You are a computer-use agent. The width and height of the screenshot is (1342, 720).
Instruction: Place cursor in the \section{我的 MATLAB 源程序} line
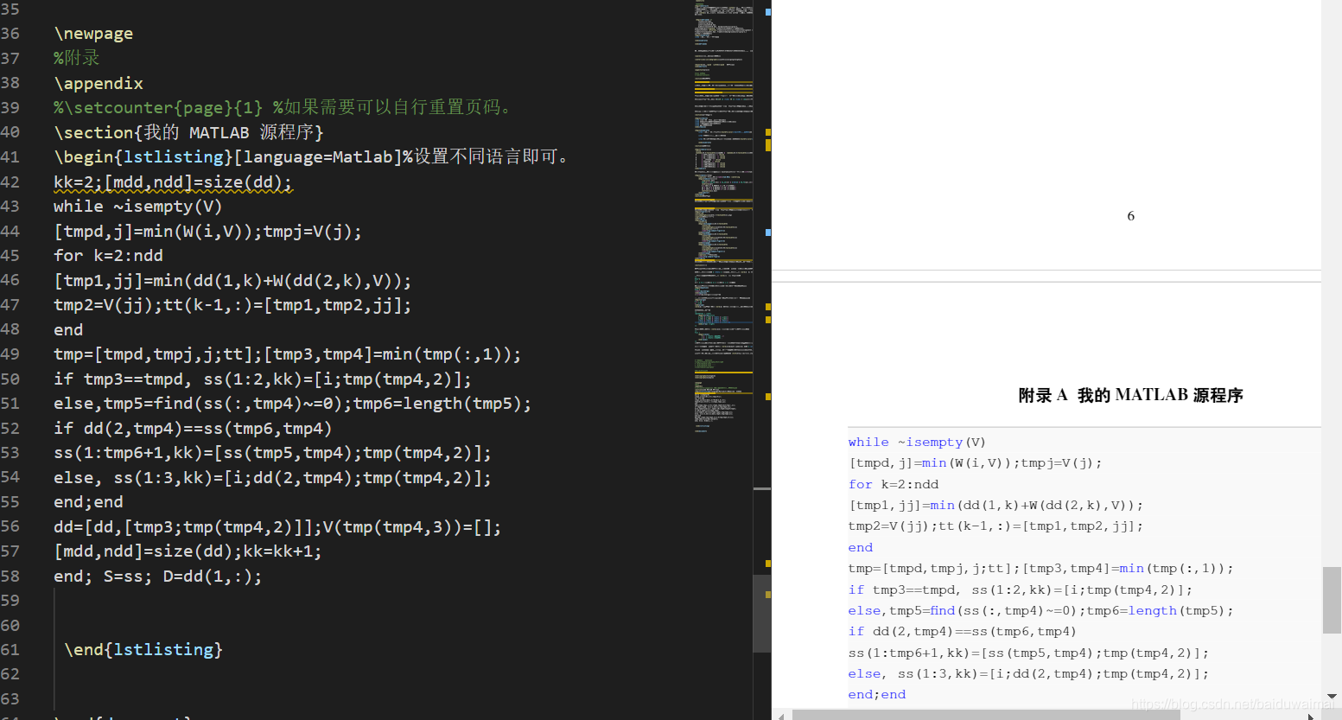click(188, 132)
